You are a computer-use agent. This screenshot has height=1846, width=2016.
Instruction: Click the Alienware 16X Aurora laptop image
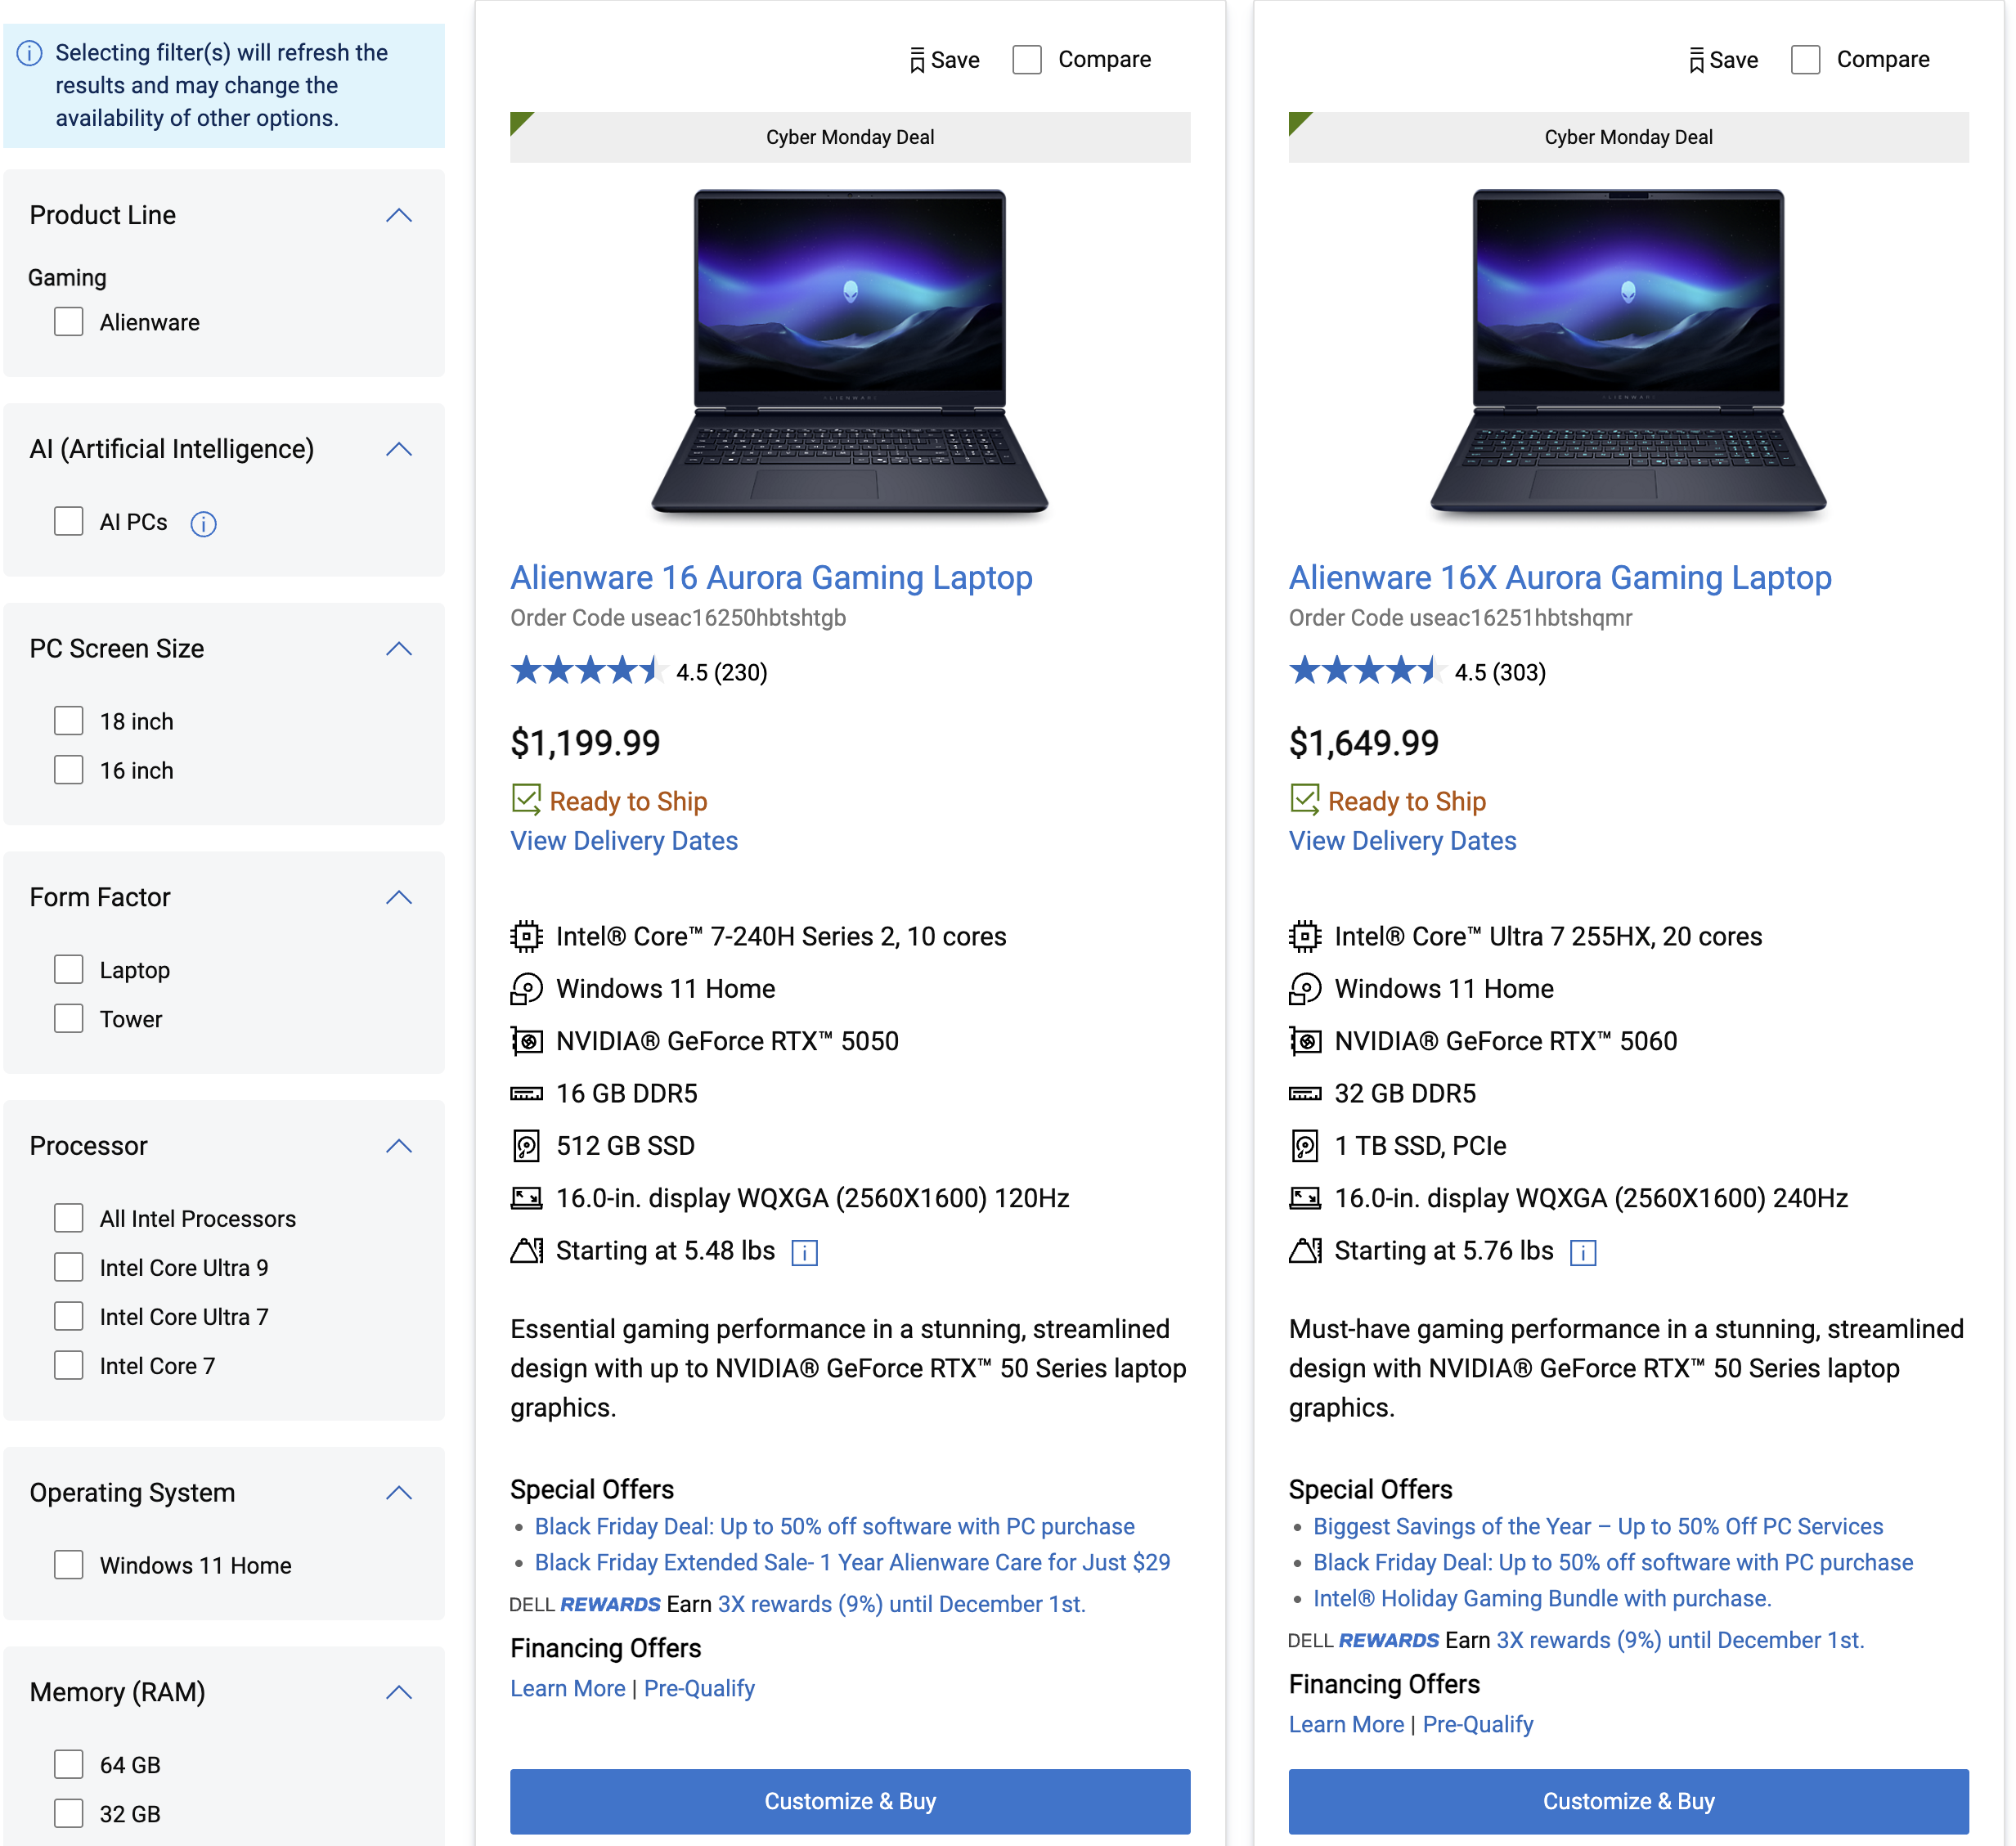point(1627,350)
